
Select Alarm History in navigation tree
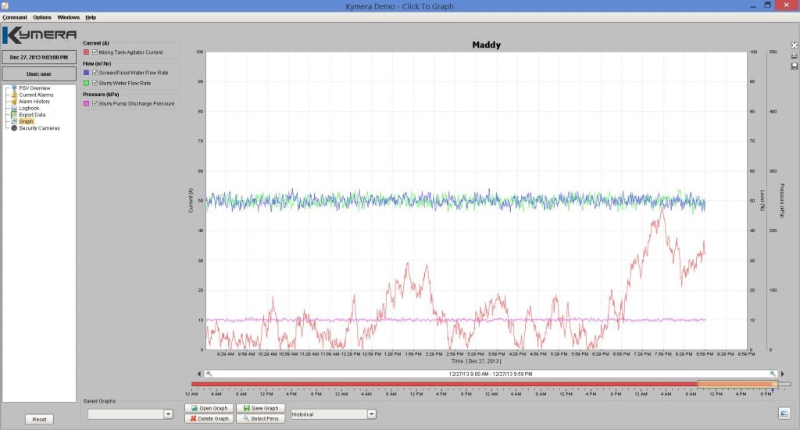(34, 101)
